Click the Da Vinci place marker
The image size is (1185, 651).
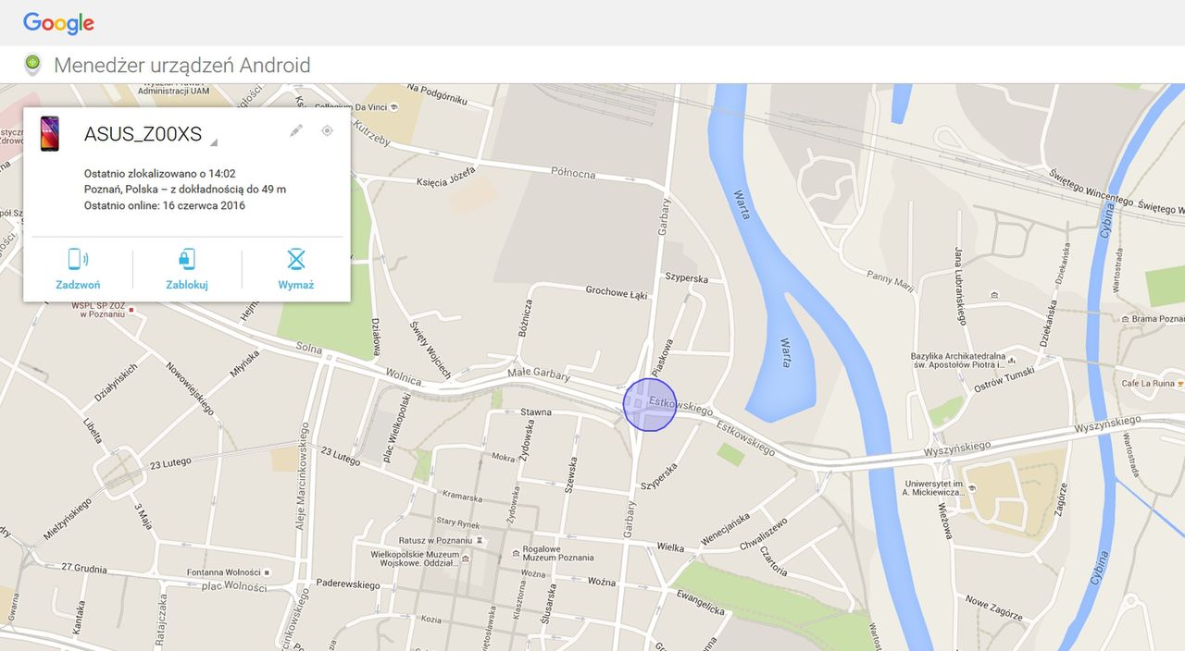(394, 108)
